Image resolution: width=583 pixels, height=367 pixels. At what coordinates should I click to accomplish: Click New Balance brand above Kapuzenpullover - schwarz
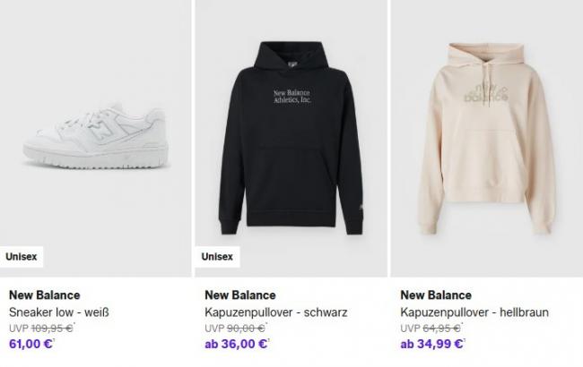point(240,295)
